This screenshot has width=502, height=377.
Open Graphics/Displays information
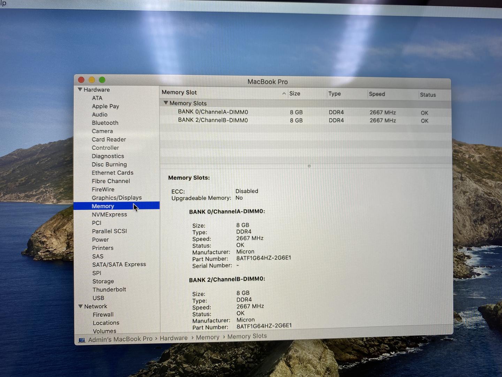coord(117,198)
